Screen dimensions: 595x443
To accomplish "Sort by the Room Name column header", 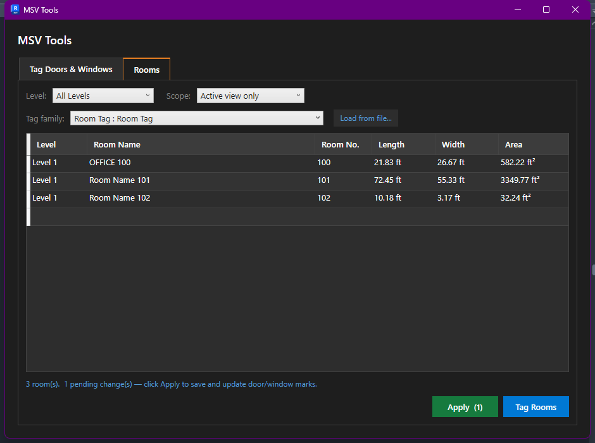I will click(201, 144).
